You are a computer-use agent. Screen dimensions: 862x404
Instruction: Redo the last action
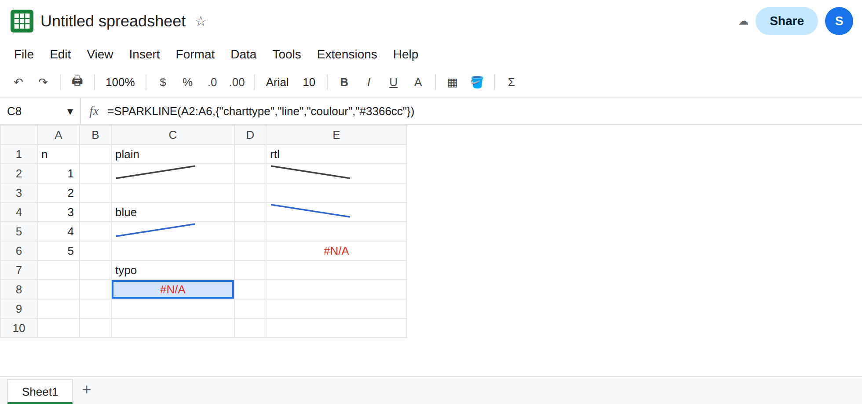tap(43, 82)
